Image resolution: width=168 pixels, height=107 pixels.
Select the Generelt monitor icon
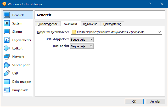coord(7,15)
